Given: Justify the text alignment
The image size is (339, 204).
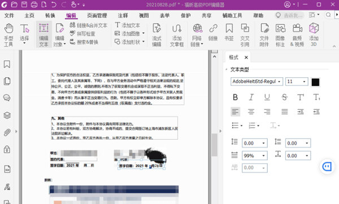Looking at the screenshot, I should coord(285,112).
